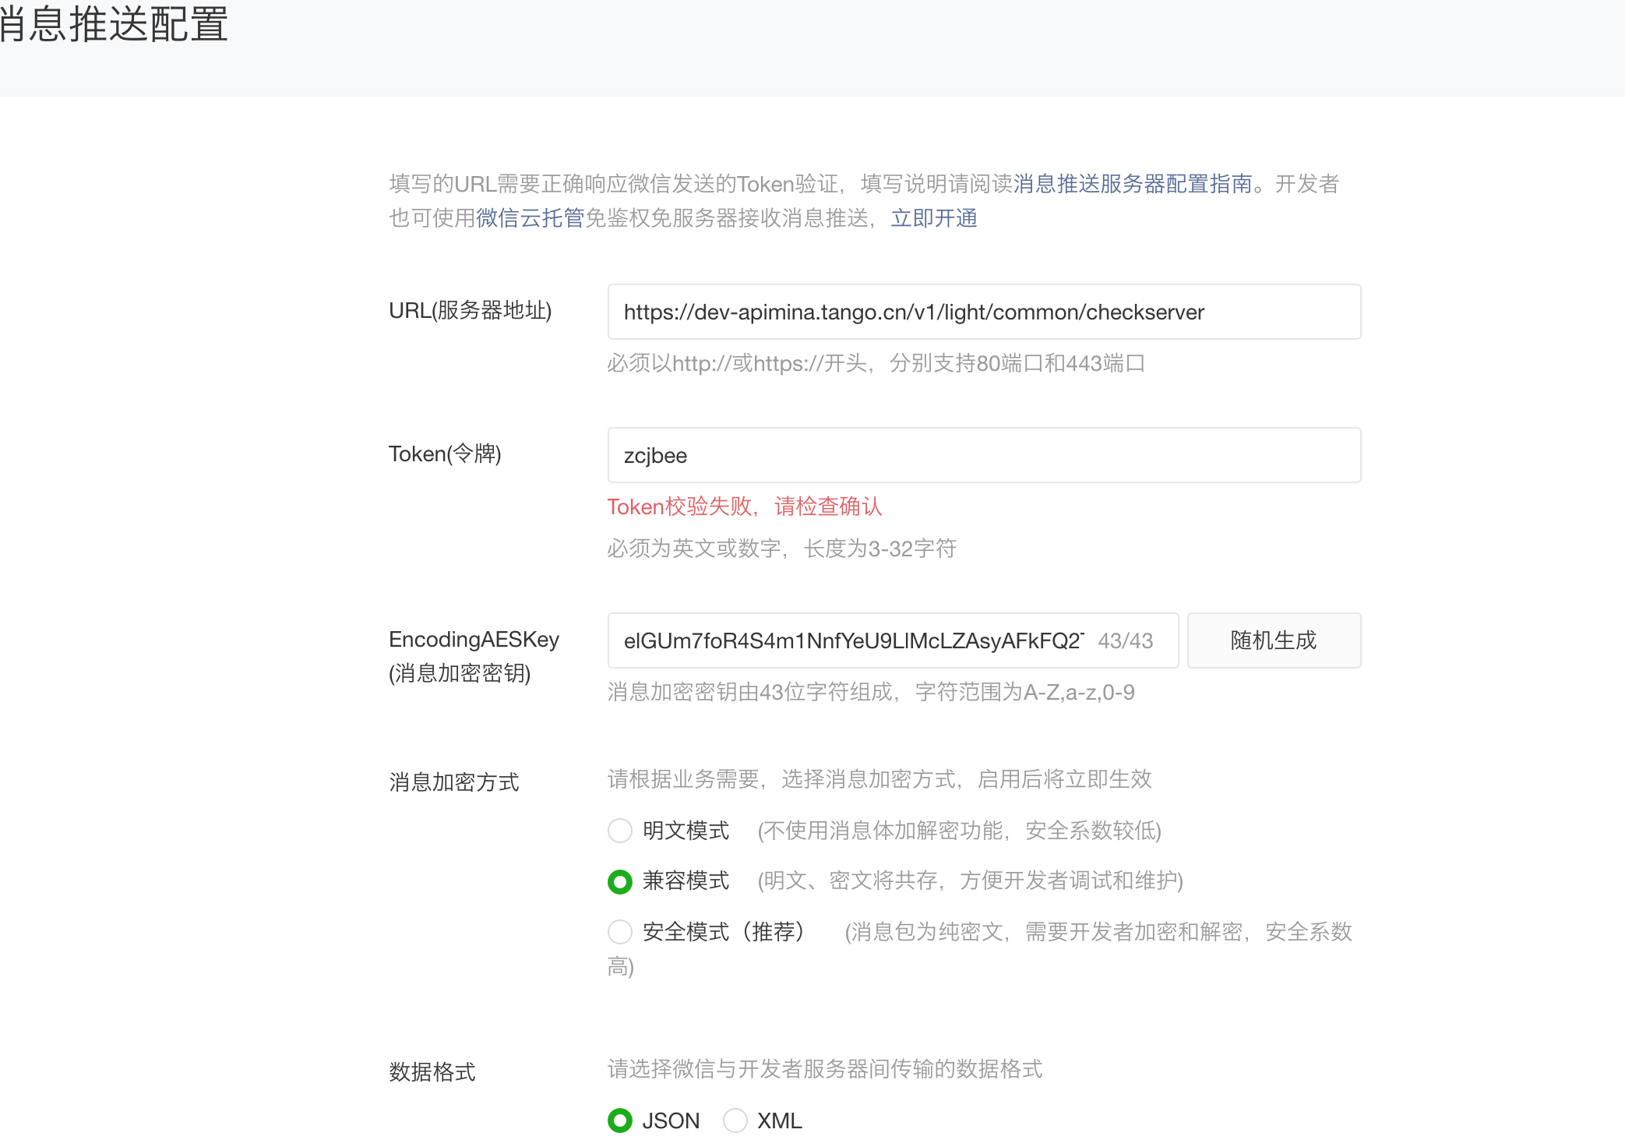This screenshot has height=1147, width=1625.
Task: Open the 微信云托管 link
Action: pos(530,218)
